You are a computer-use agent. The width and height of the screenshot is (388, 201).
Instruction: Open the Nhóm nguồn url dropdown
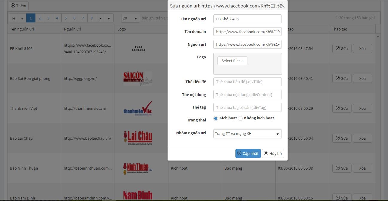tap(247, 134)
